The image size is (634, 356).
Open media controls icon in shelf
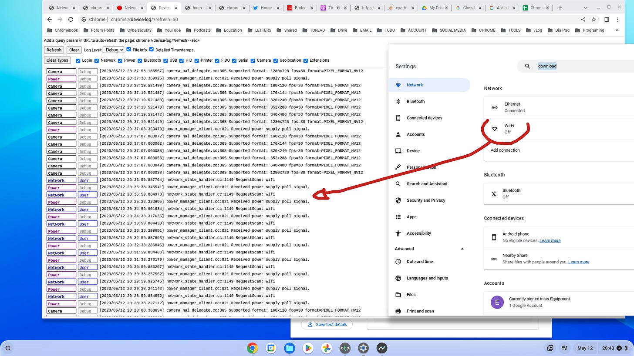[564, 348]
